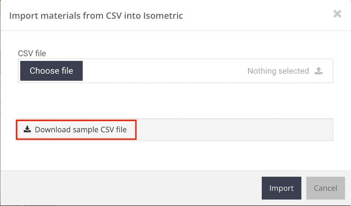Viewport: 351px width, 206px height.
Task: Click the upload arrow icon beside Nothing selected
Action: click(x=319, y=71)
